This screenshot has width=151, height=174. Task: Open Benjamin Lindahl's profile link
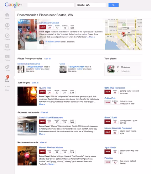pos(77,67)
